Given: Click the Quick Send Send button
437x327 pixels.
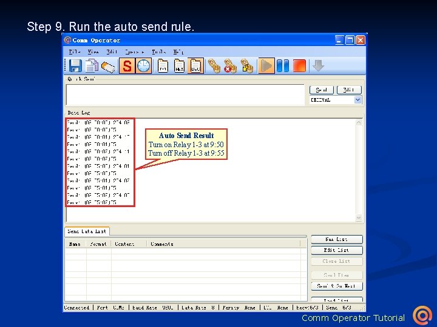Looking at the screenshot, I should coord(321,90).
